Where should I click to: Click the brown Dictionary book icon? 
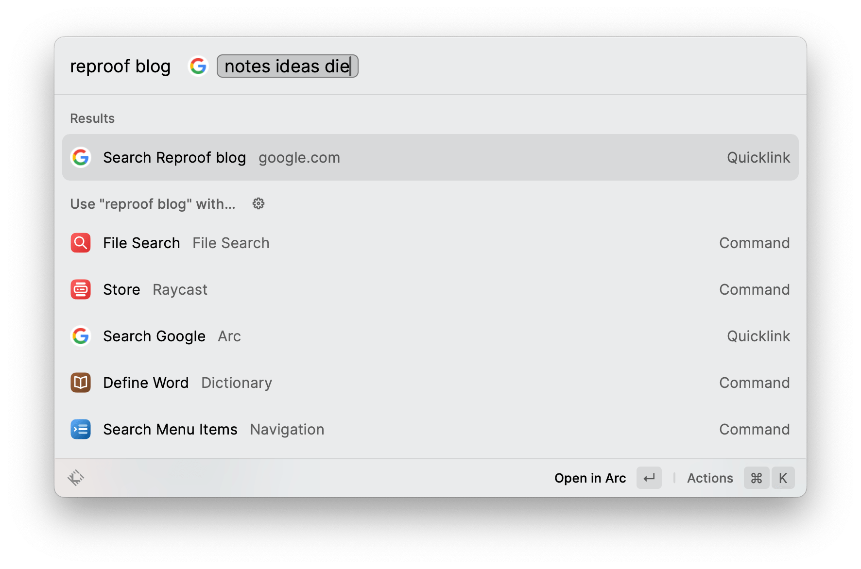81,383
